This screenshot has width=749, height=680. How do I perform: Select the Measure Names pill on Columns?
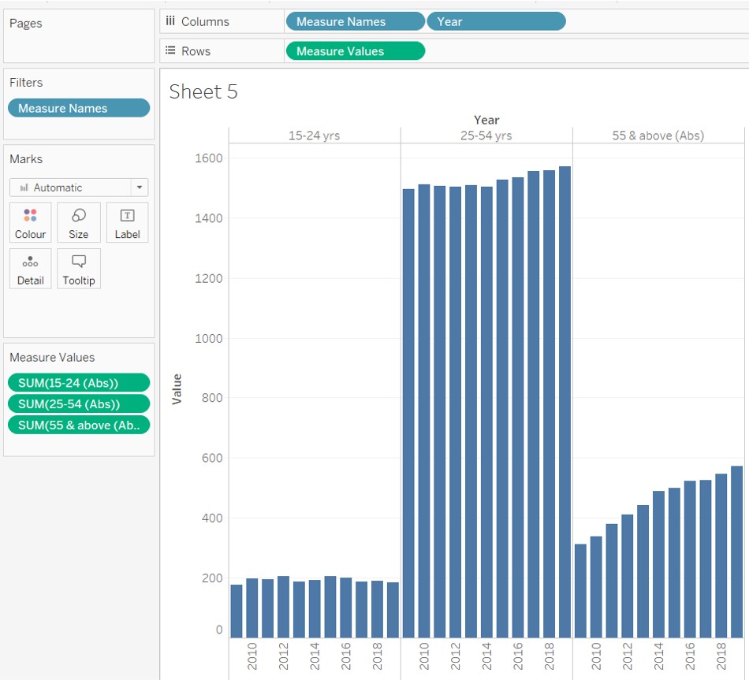tap(355, 21)
